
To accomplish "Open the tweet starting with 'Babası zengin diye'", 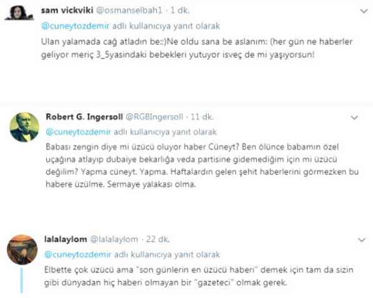I will pyautogui.click(x=202, y=165).
